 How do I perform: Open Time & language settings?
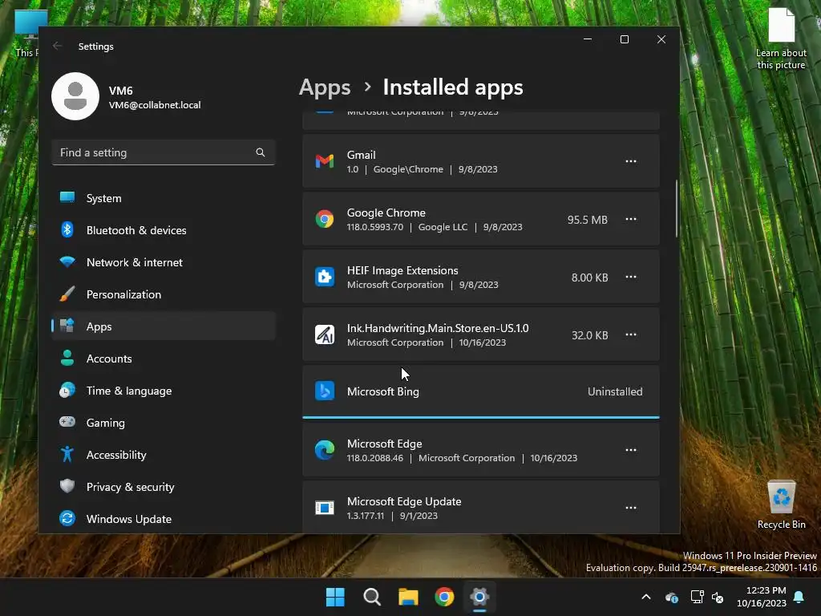(x=164, y=391)
